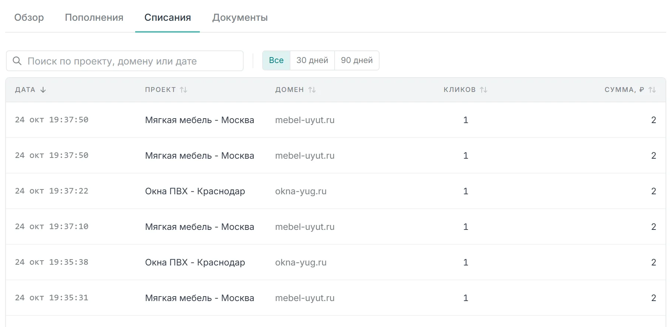This screenshot has height=327, width=670.
Task: Click the search magnifier icon
Action: point(17,61)
